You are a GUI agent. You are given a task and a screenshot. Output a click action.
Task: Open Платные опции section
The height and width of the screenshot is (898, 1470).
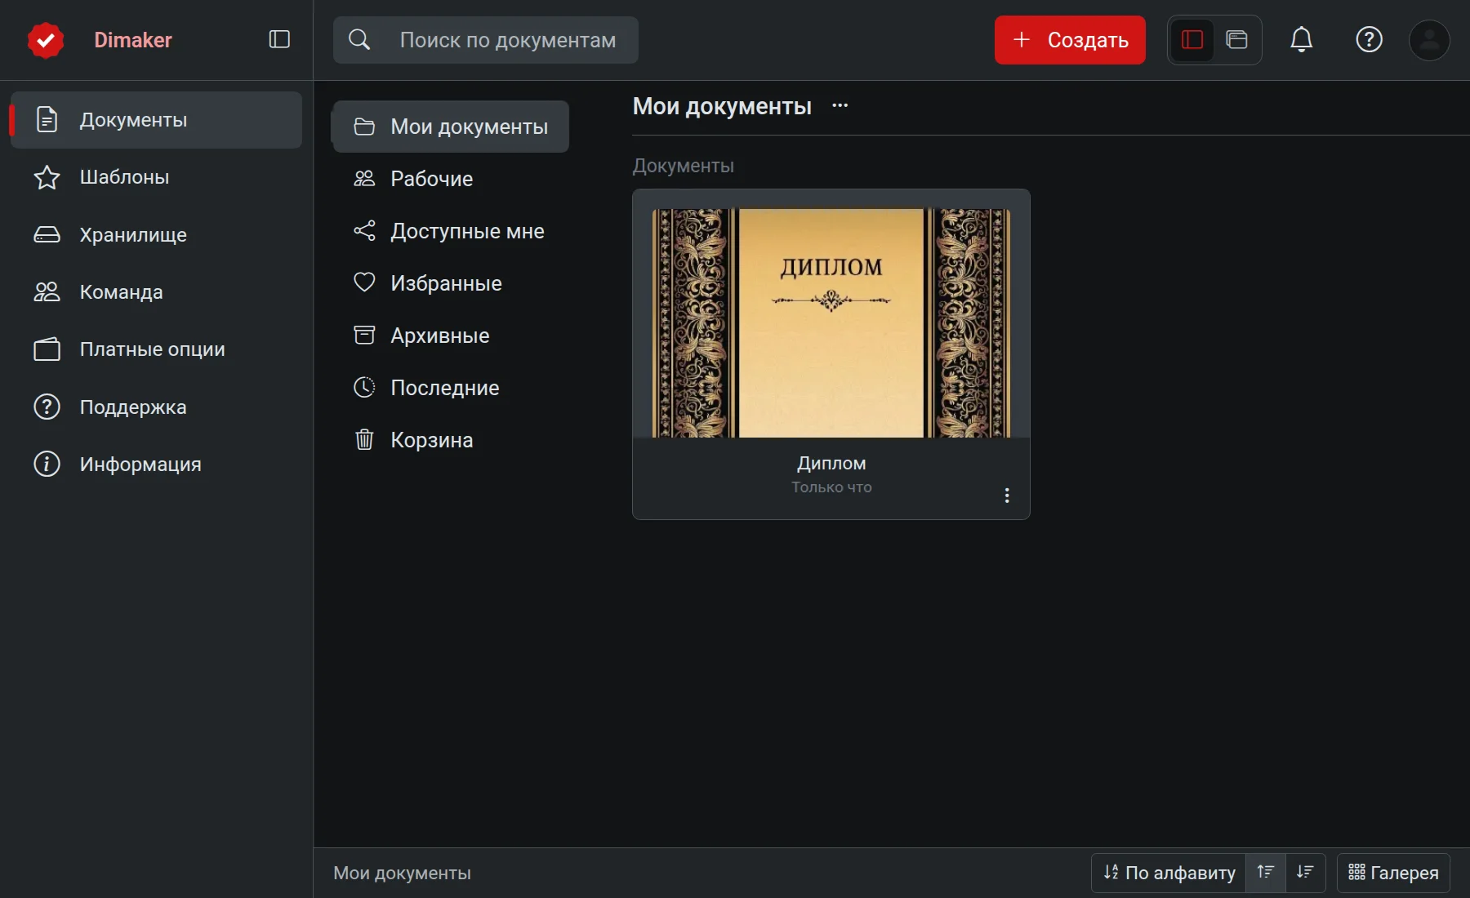(156, 349)
